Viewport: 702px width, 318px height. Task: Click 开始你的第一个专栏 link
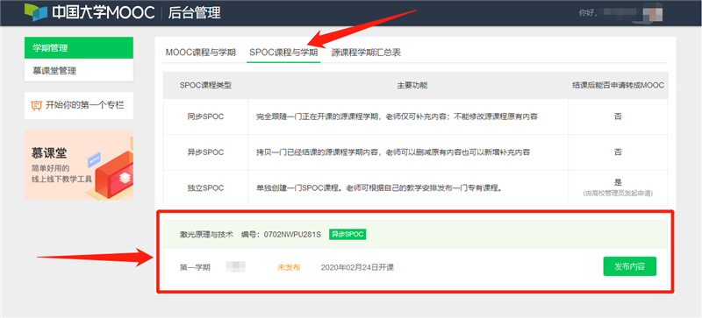pyautogui.click(x=84, y=105)
